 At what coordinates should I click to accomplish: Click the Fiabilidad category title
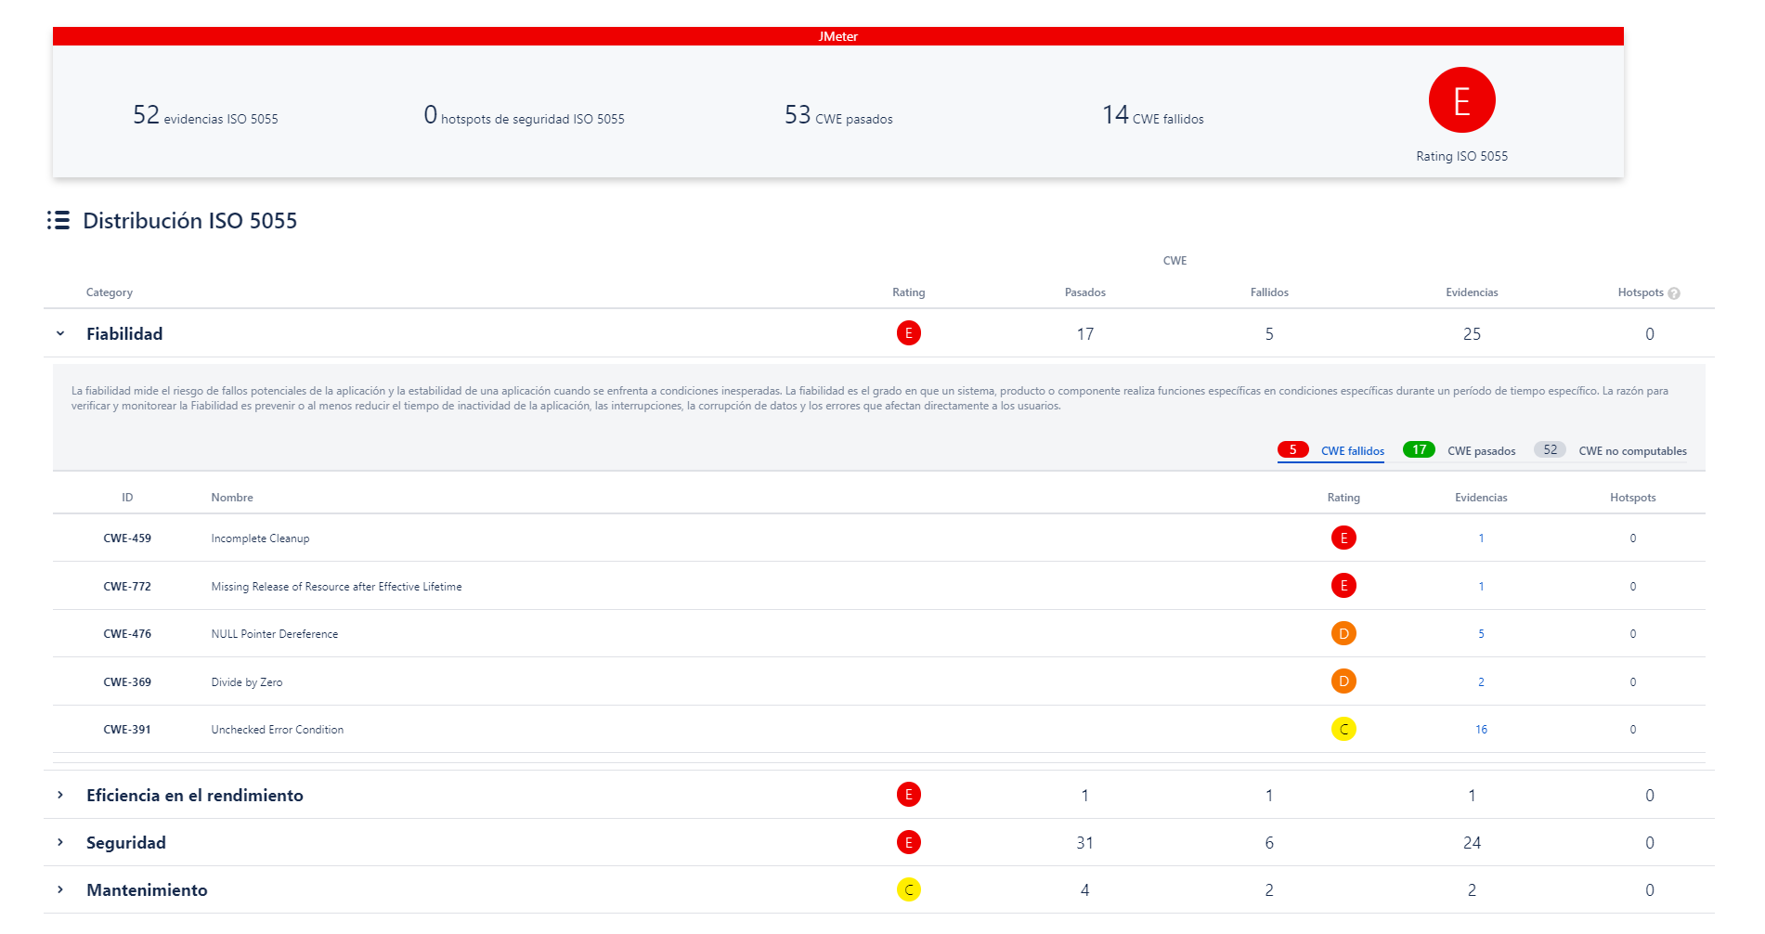tap(124, 333)
